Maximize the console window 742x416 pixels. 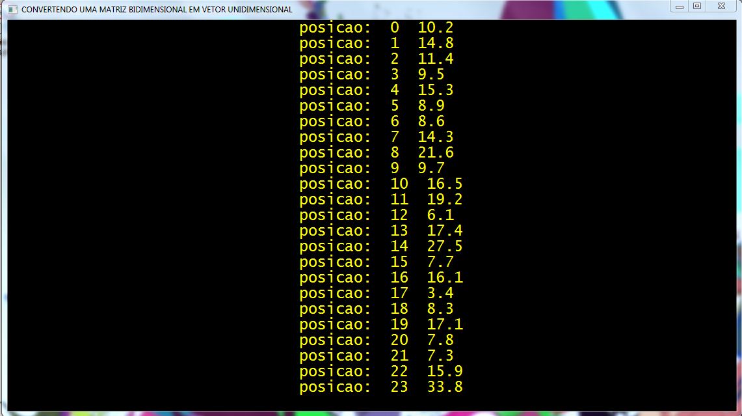[697, 7]
